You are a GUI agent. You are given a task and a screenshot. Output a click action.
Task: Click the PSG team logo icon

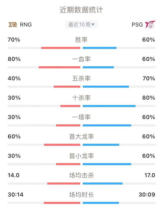pos(150,24)
